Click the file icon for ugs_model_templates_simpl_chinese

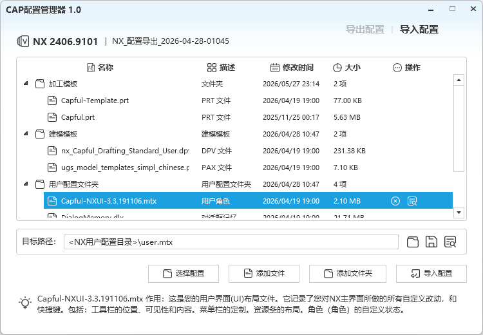(x=52, y=167)
